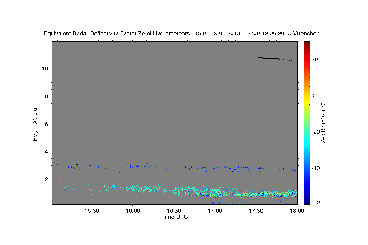Click the green-yellow cloud layer near 1 km at 17:30
This screenshot has height=245, width=368.
[256, 194]
